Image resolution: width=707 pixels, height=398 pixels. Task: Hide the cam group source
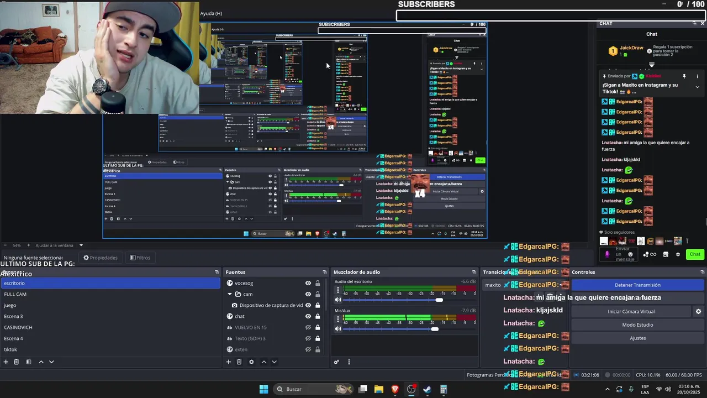pos(308,294)
